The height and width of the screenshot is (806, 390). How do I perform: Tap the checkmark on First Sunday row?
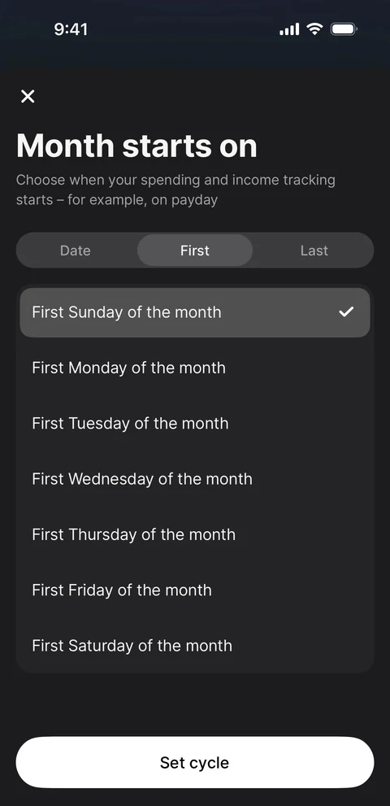pyautogui.click(x=346, y=312)
